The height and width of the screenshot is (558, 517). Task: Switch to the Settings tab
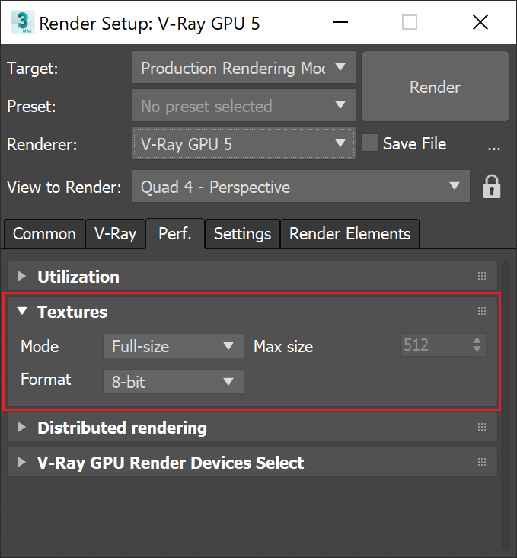click(x=242, y=234)
